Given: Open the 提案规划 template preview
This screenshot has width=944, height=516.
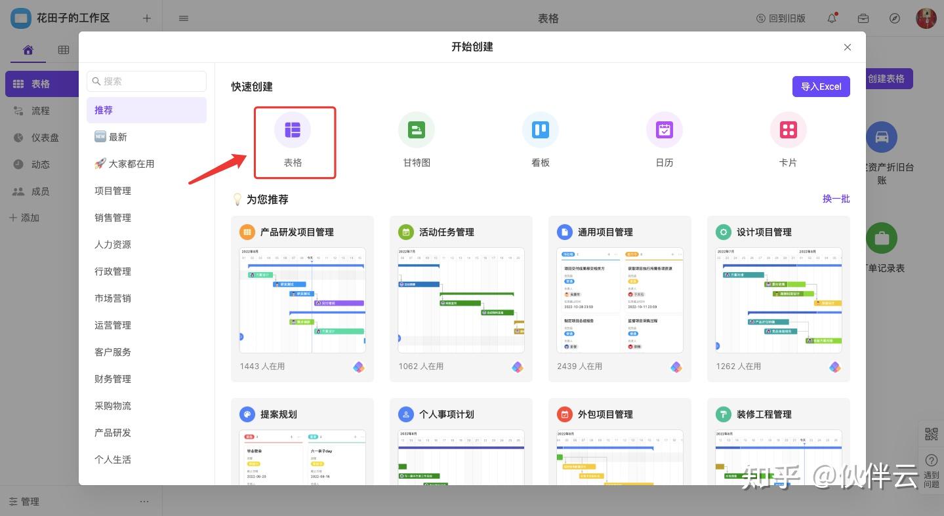Looking at the screenshot, I should click(302, 458).
